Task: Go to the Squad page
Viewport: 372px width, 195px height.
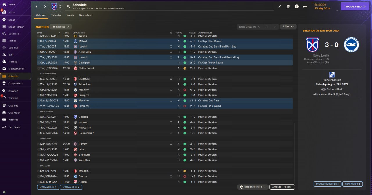Action: (x=12, y=20)
